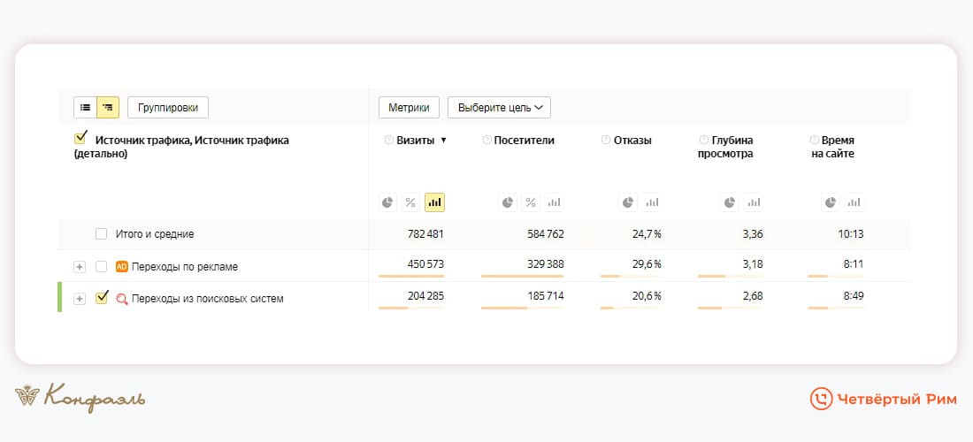Click the Метрики button
The width and height of the screenshot is (973, 442).
(x=409, y=108)
